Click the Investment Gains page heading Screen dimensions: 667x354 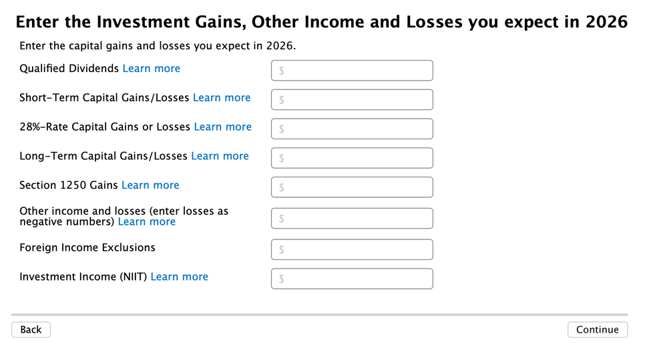(x=321, y=22)
